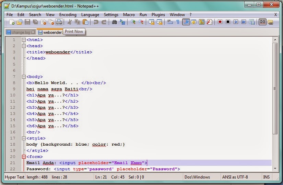Close current document via toolbar icon

[43, 22]
